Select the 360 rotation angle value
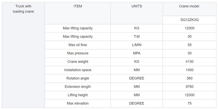The width and height of the screenshot is (219, 109). (x=190, y=78)
